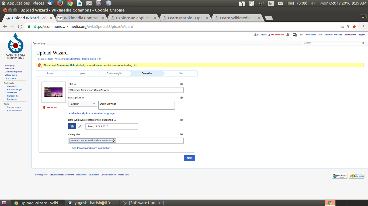Open Village pump in sidebar
The image size is (368, 206).
pos(11,75)
